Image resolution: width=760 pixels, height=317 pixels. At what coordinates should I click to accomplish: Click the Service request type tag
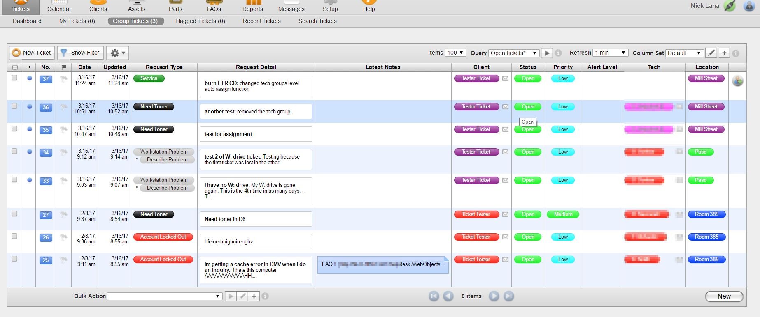tap(149, 78)
